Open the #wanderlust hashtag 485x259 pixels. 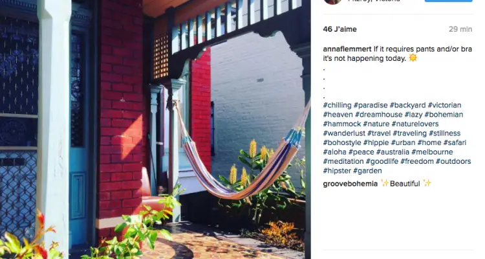[344, 133]
